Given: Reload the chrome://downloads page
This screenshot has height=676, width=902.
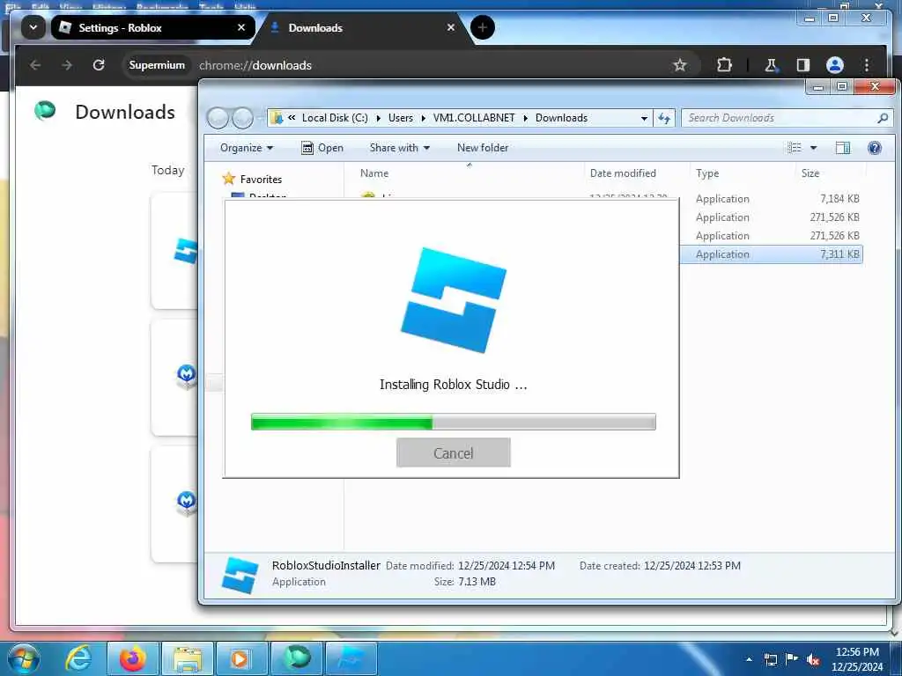Looking at the screenshot, I should pyautogui.click(x=99, y=65).
